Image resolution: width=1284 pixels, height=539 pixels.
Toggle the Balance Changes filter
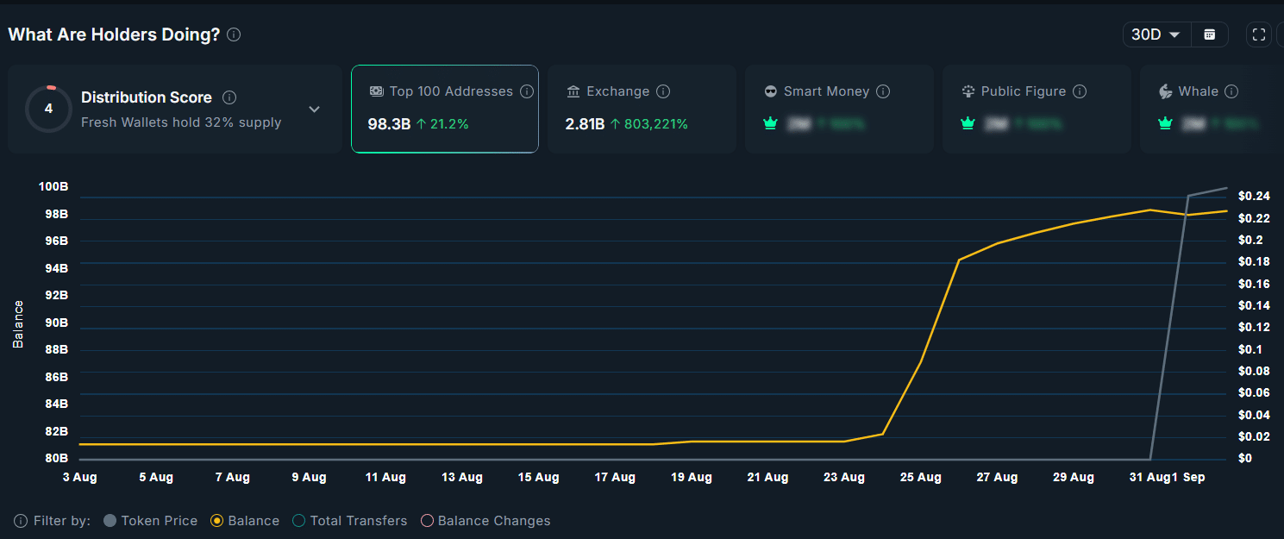[x=485, y=521]
